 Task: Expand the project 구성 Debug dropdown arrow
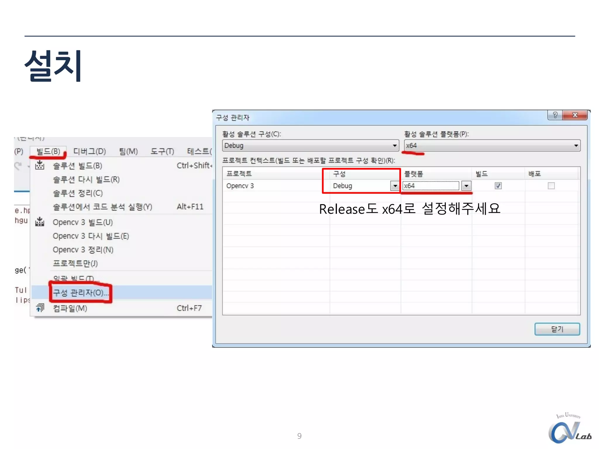coord(395,186)
